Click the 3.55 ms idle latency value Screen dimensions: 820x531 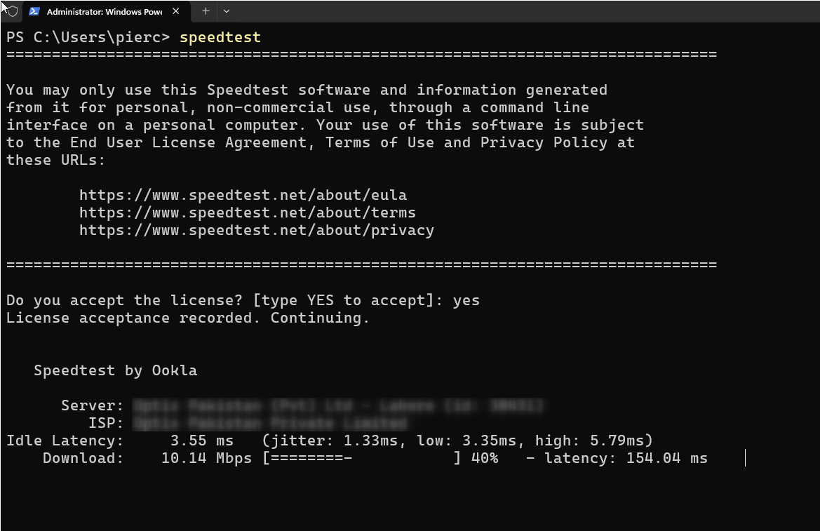tap(202, 441)
